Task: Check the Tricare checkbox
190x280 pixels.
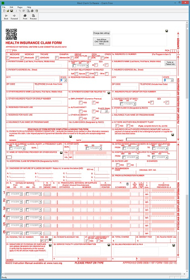Action: point(37,58)
